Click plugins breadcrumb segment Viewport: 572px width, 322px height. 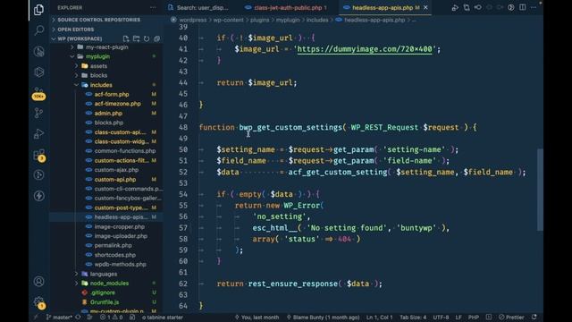[260, 20]
